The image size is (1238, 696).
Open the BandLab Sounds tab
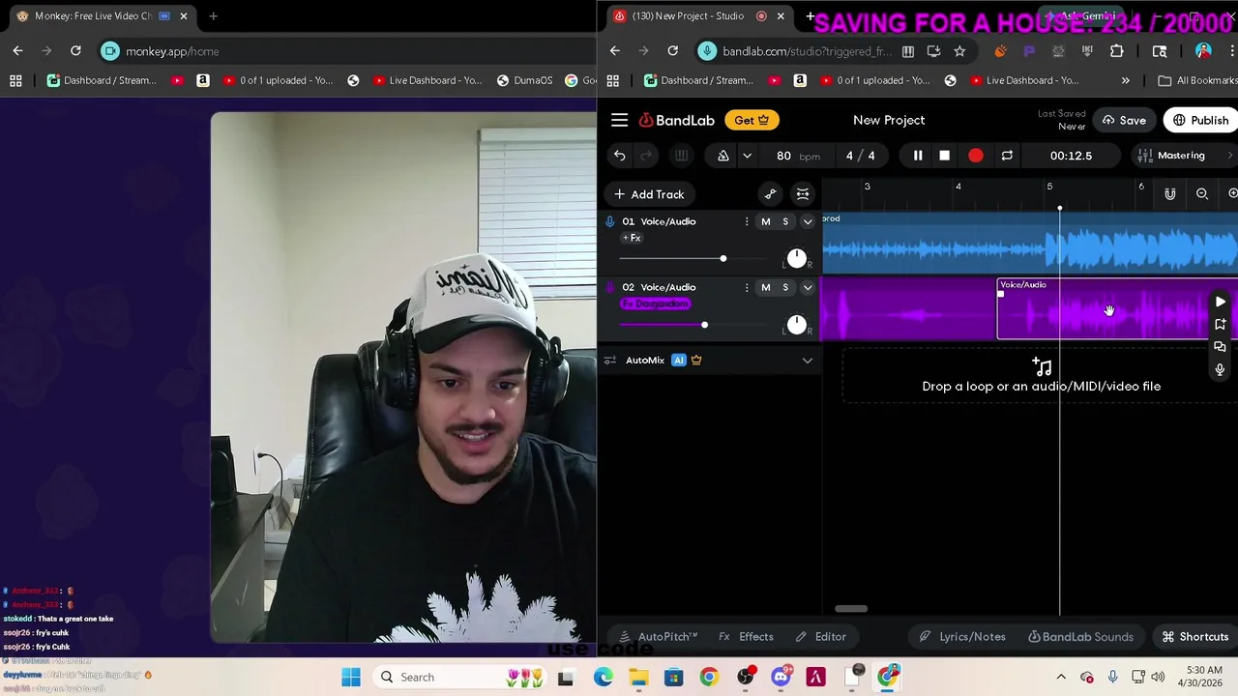(1080, 637)
